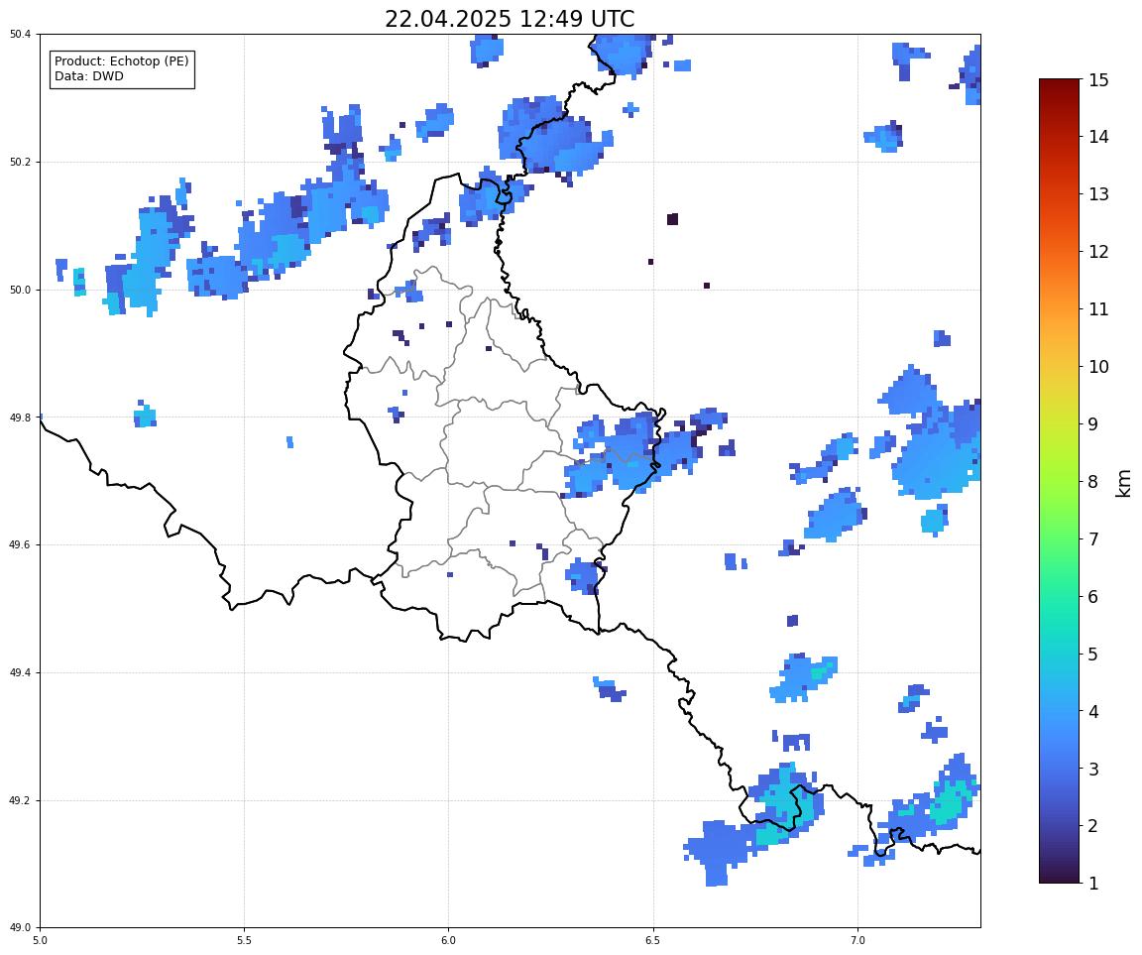Click the dark red top of colorbar
The width and height of the screenshot is (1142, 955).
[x=1059, y=84]
